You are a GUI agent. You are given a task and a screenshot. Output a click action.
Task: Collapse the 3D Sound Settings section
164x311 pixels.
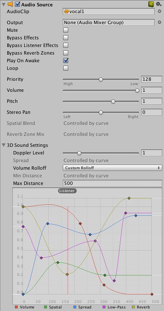[x=4, y=145]
